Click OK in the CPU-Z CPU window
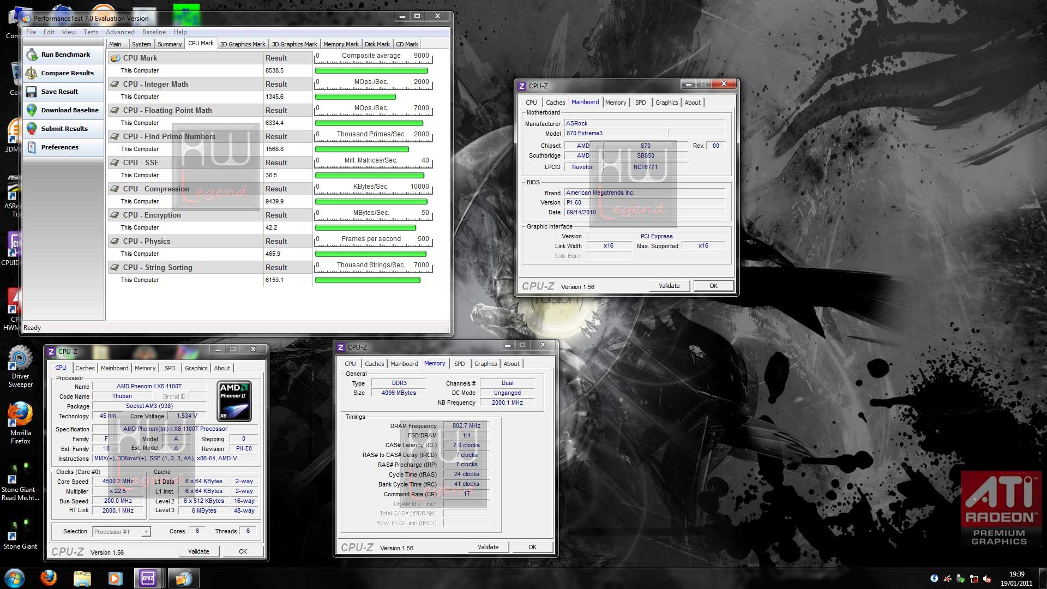The image size is (1047, 589). 243,551
